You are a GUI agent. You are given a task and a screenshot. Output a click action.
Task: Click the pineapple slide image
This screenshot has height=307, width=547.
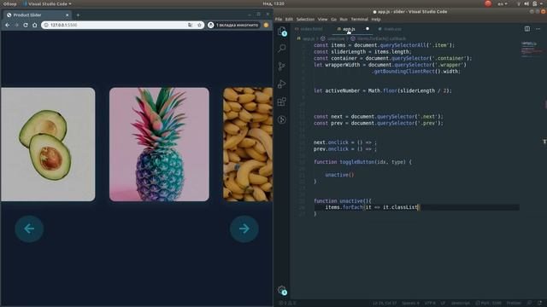[x=160, y=144]
